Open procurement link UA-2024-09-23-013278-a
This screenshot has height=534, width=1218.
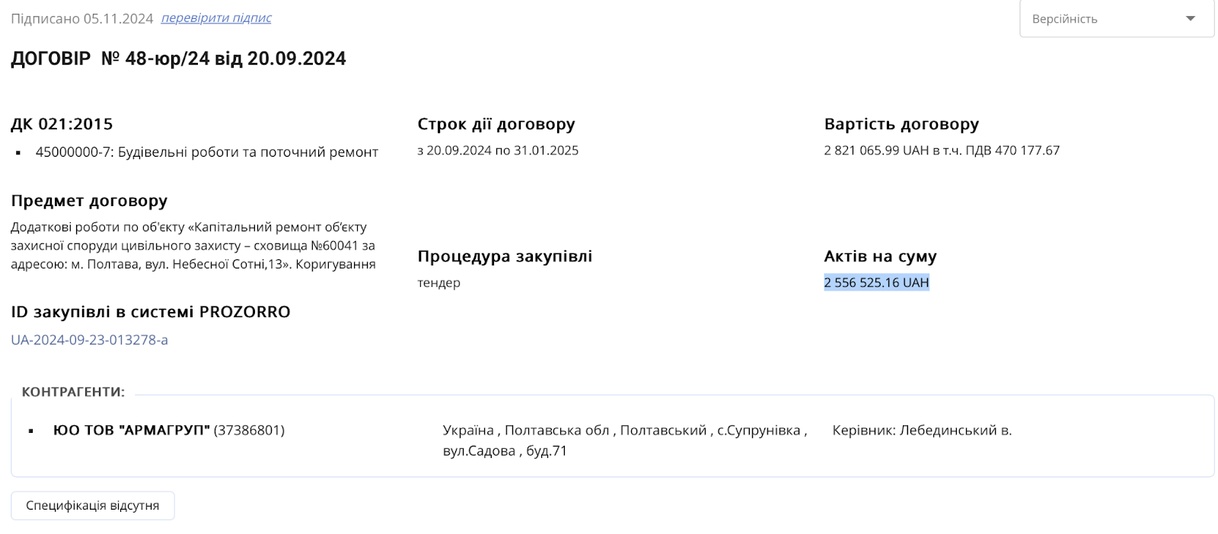89,340
